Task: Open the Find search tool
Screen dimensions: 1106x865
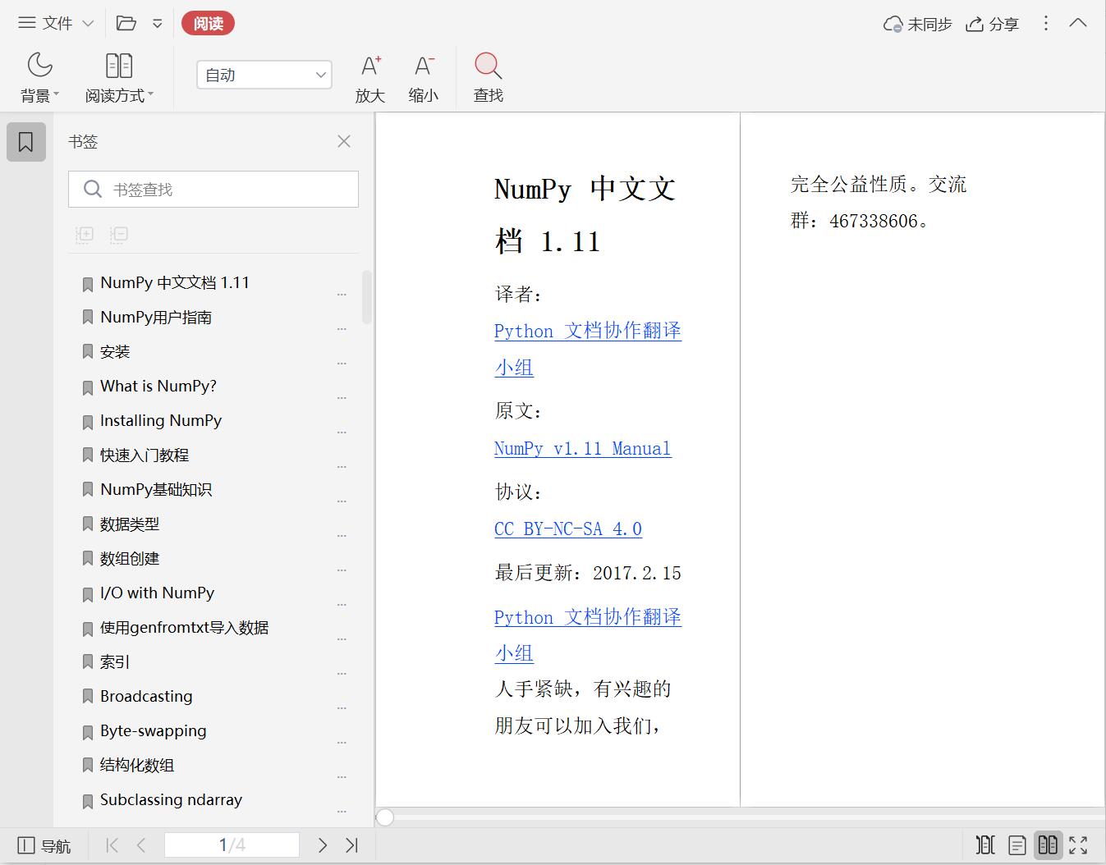Action: point(487,76)
